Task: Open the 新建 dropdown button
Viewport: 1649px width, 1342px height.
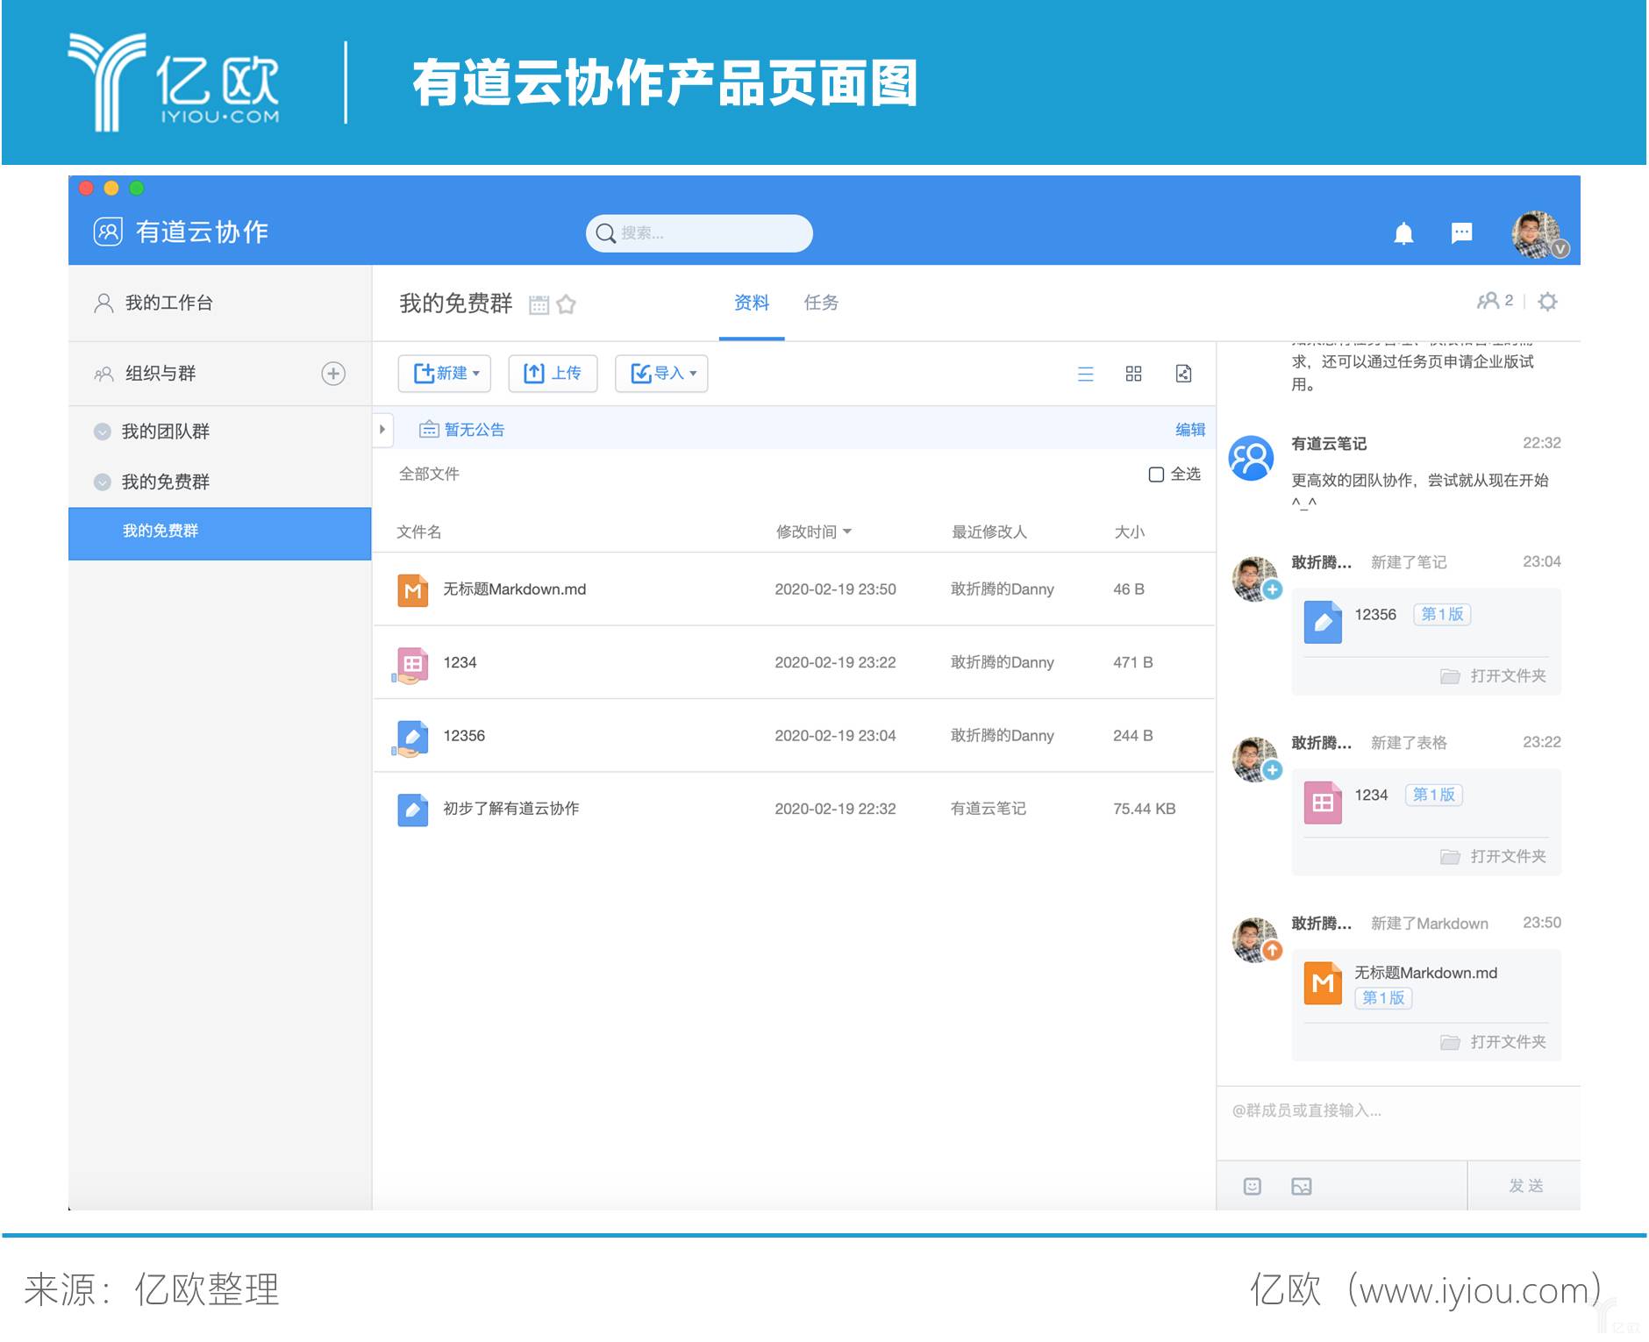Action: (x=445, y=374)
